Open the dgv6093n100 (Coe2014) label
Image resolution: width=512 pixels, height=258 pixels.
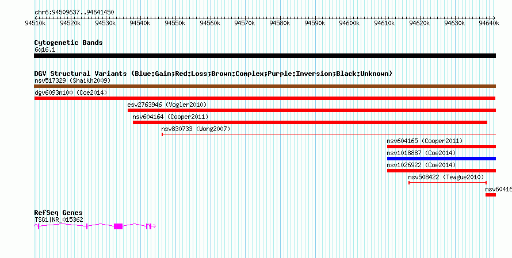71,93
